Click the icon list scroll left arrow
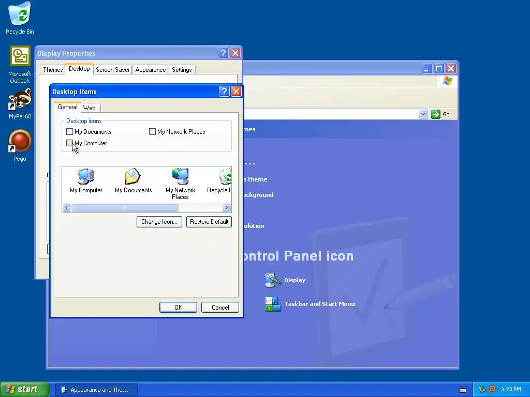530x397 pixels. coord(67,208)
